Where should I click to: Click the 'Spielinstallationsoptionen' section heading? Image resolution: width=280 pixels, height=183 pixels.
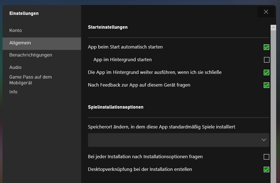point(116,107)
